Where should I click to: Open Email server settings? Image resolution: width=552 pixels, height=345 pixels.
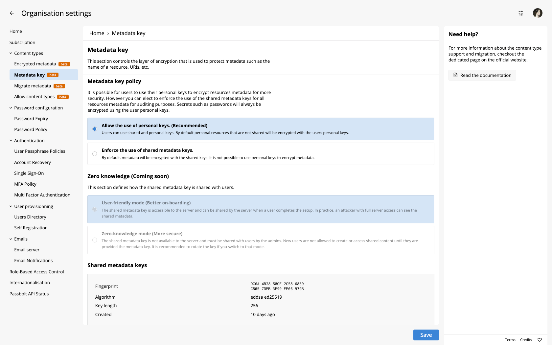click(x=27, y=250)
